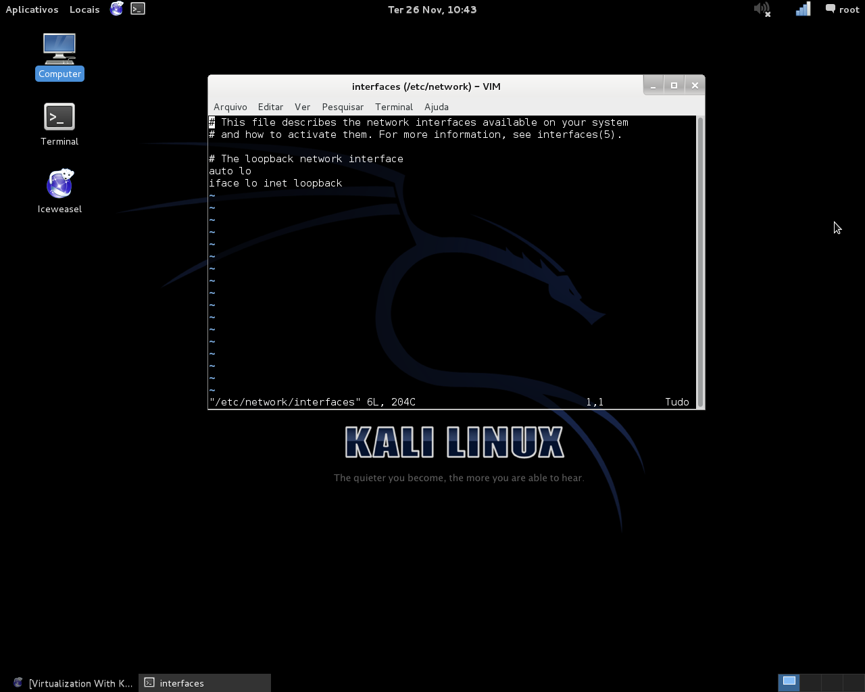Image resolution: width=865 pixels, height=692 pixels.
Task: Open the Ajuda menu
Action: [437, 107]
